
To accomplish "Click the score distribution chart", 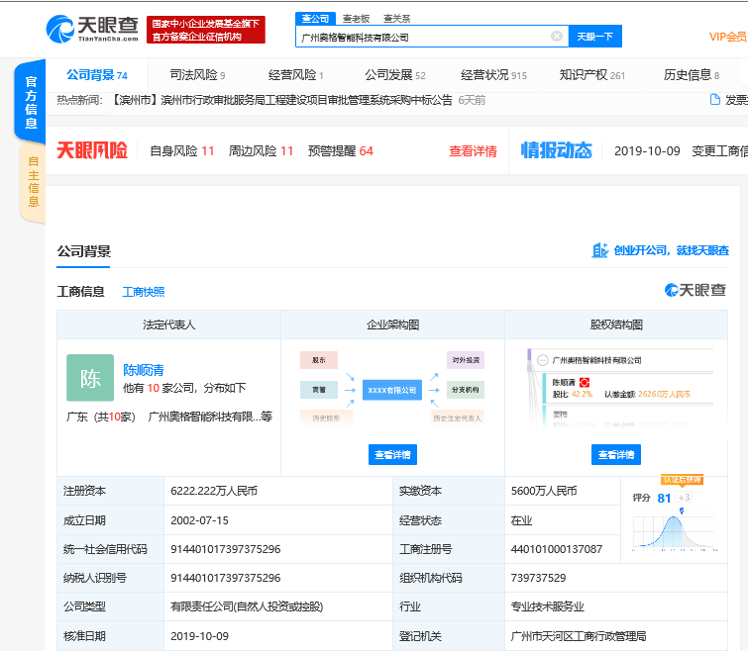I will click(x=674, y=532).
